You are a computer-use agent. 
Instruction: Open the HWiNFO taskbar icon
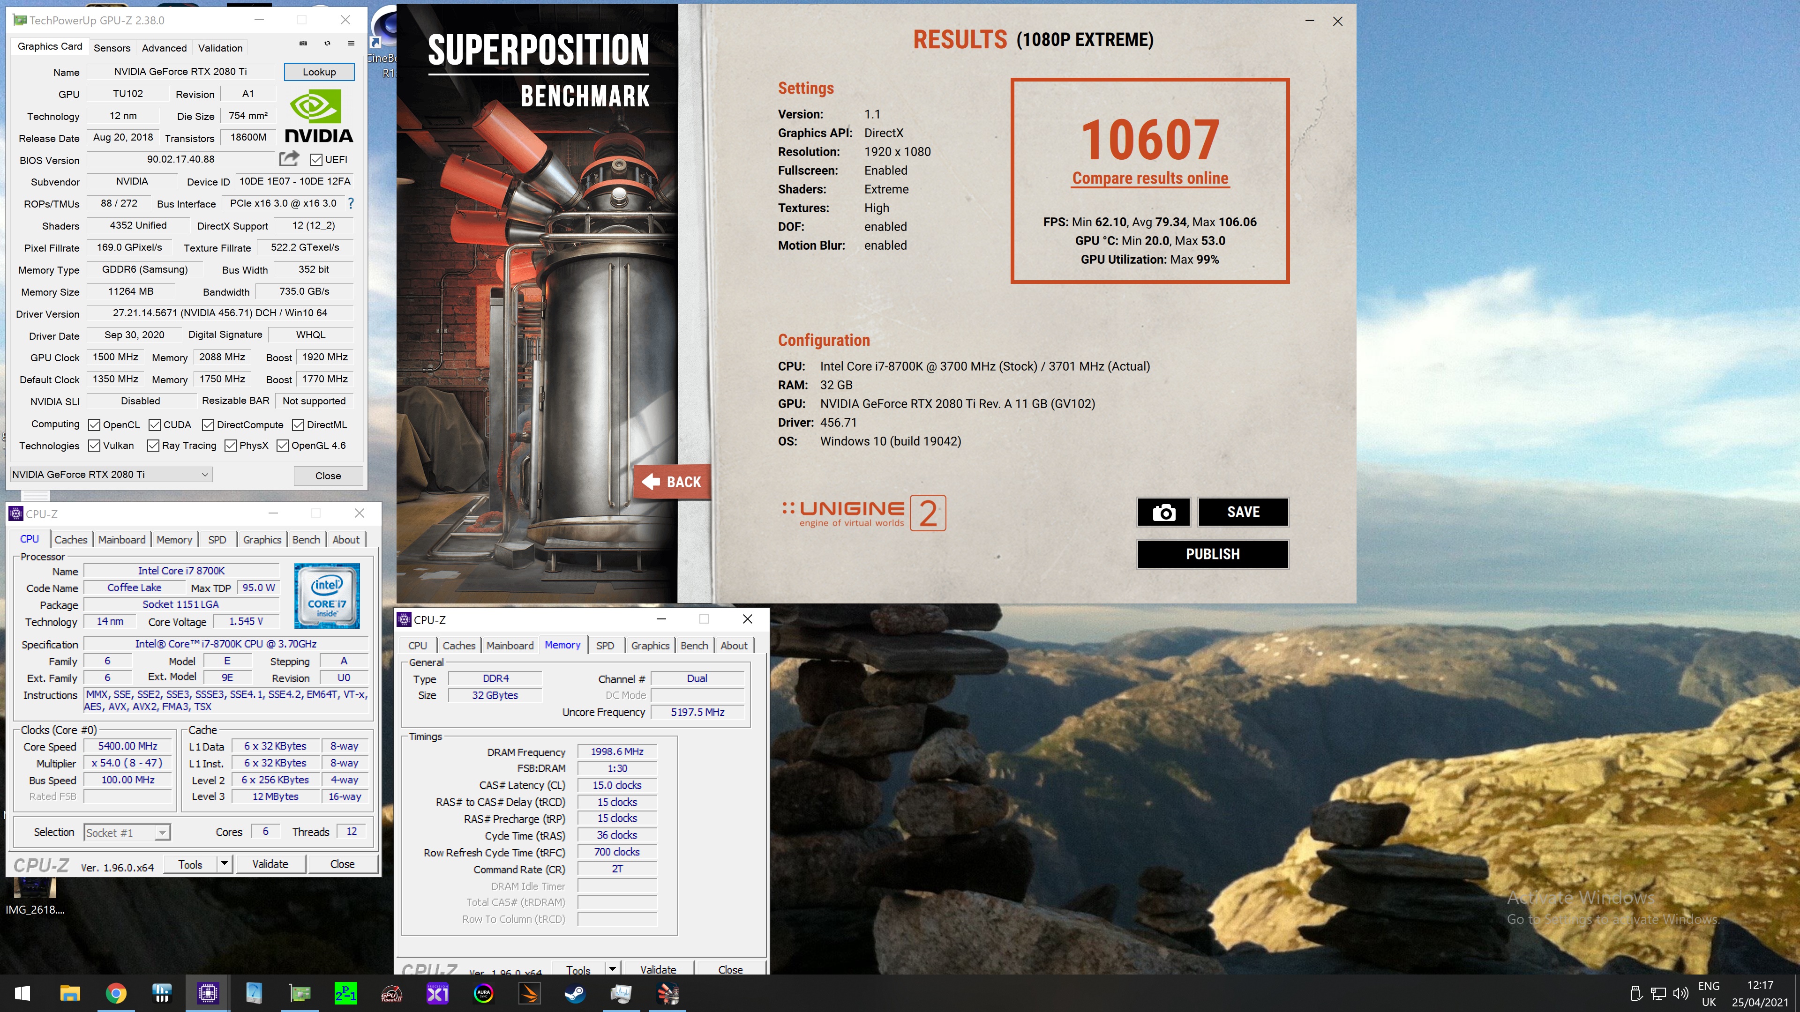point(162,993)
